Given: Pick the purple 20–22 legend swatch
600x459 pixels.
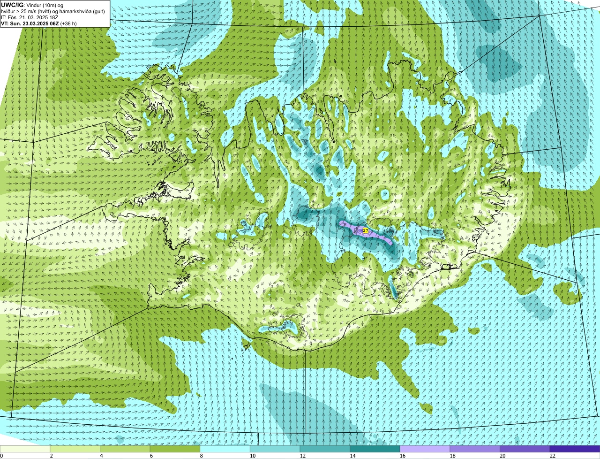Looking at the screenshot, I should (x=525, y=449).
